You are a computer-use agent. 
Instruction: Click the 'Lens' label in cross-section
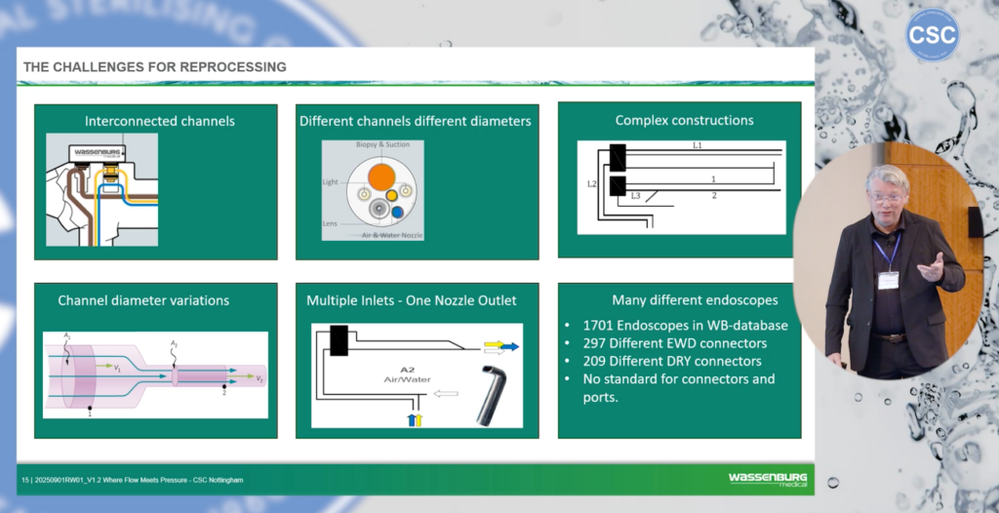pyautogui.click(x=330, y=223)
